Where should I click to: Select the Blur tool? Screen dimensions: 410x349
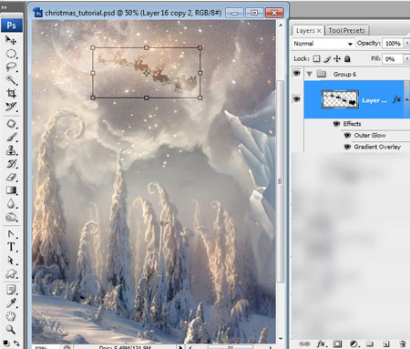pyautogui.click(x=11, y=203)
